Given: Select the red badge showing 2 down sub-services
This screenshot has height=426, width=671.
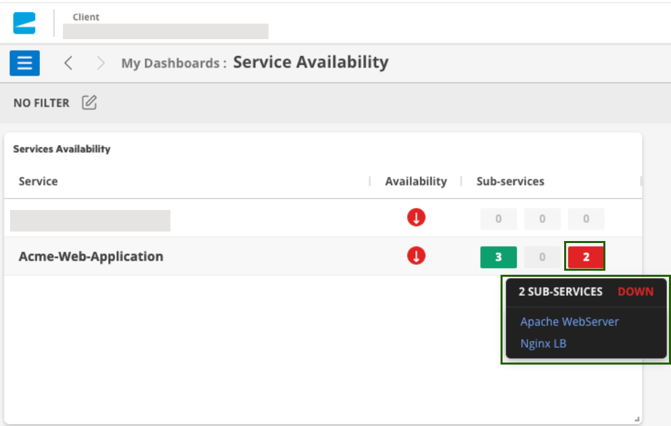Looking at the screenshot, I should coord(586,257).
